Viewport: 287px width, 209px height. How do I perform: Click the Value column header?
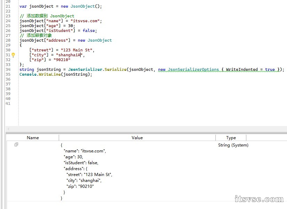pyautogui.click(x=137, y=138)
